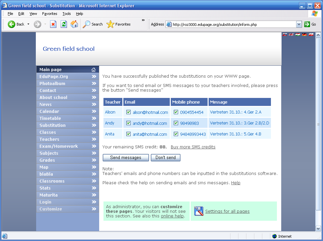Open the Back button history dropdown

pos(29,24)
